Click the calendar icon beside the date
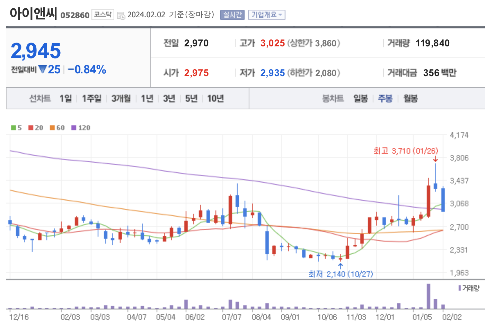This screenshot has width=485, height=326. [121, 16]
